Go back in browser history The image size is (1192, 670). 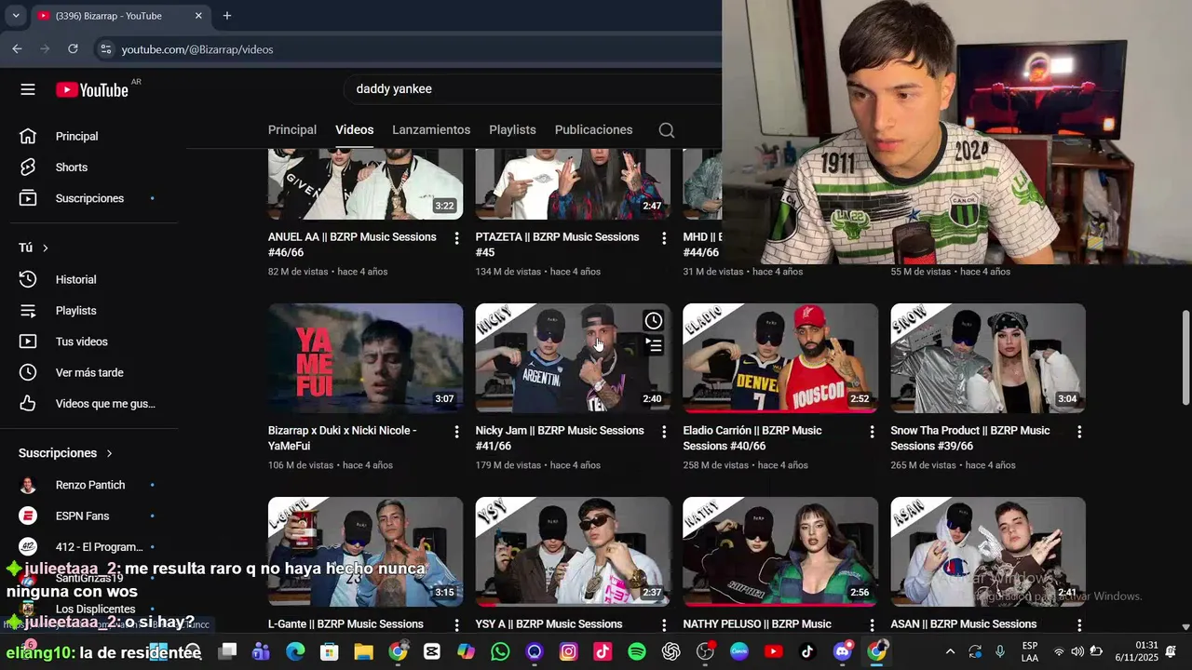(x=17, y=48)
